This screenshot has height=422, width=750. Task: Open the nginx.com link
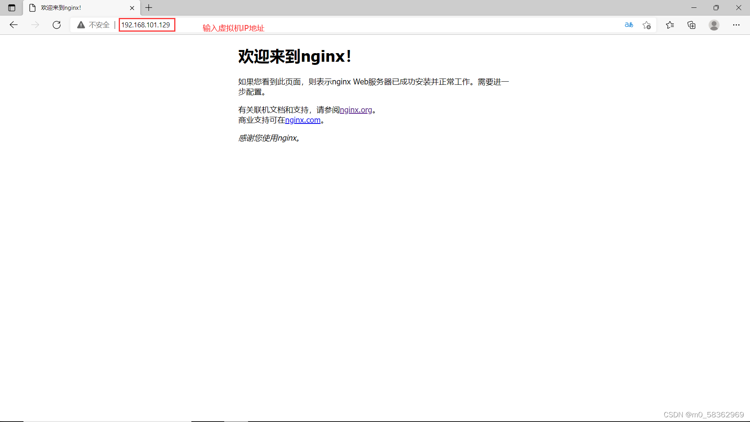(x=303, y=120)
